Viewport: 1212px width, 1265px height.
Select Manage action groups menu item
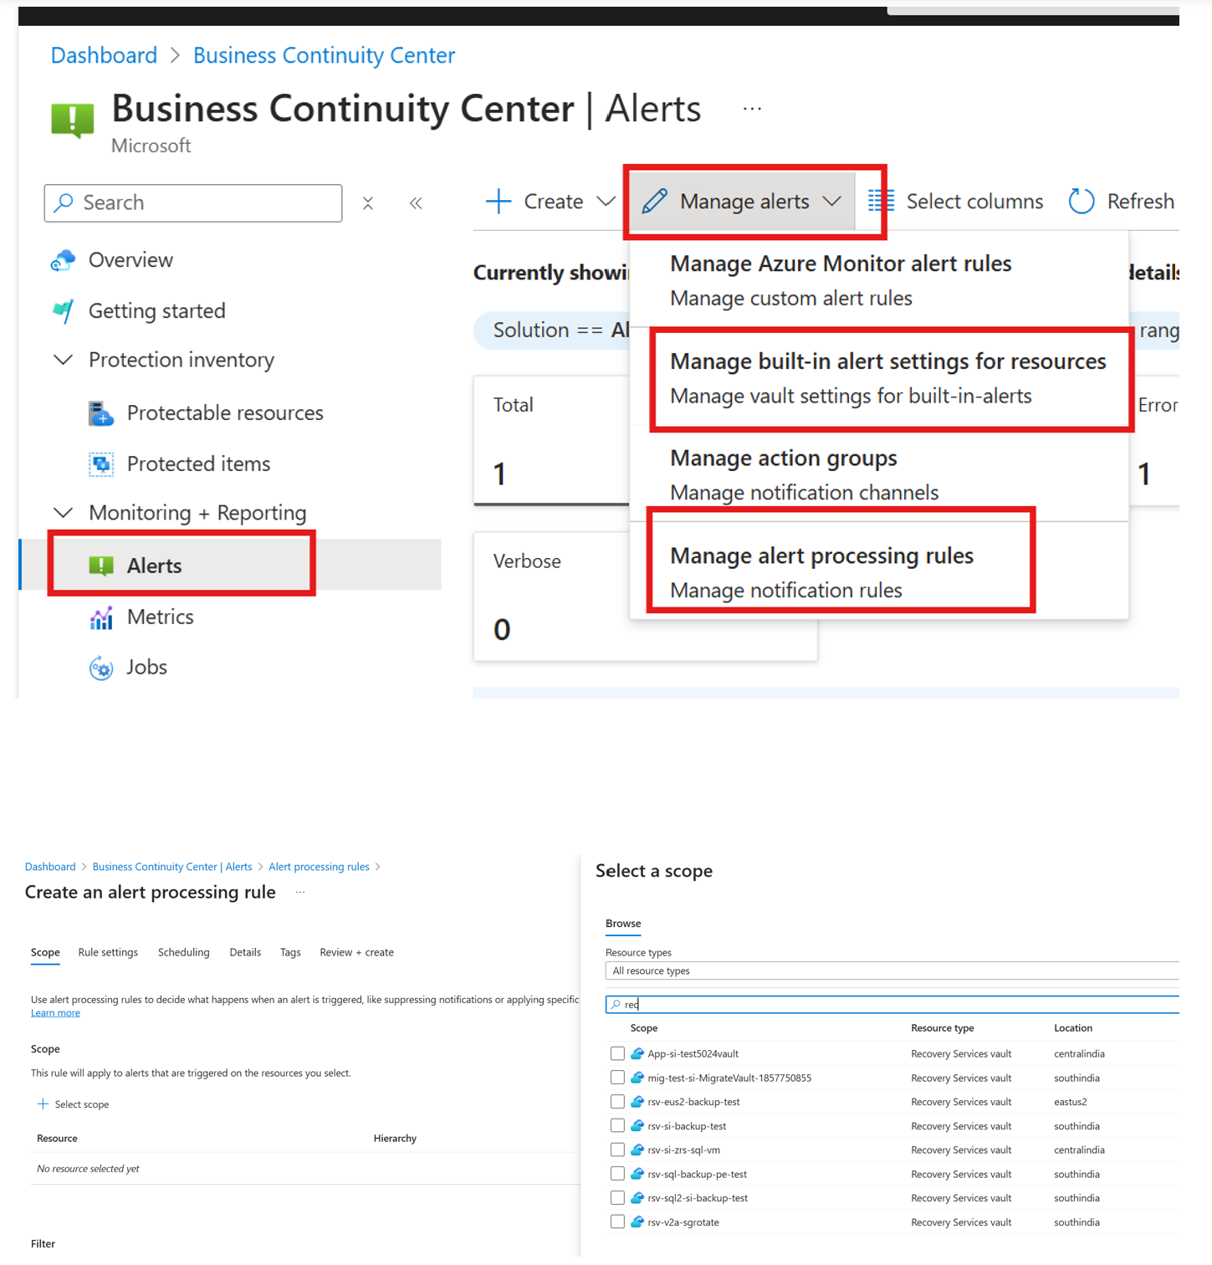[x=879, y=474]
